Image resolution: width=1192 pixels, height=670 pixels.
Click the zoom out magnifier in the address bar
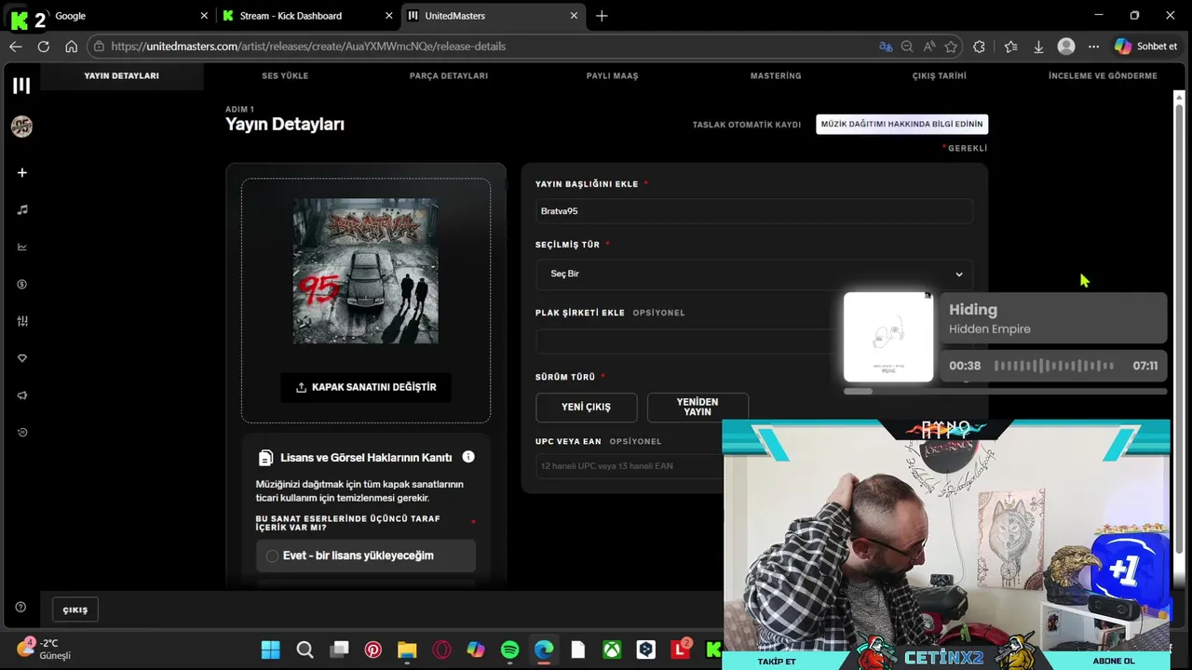tap(907, 47)
